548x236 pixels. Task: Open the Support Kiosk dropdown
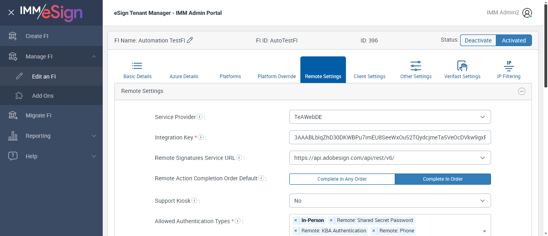390,201
